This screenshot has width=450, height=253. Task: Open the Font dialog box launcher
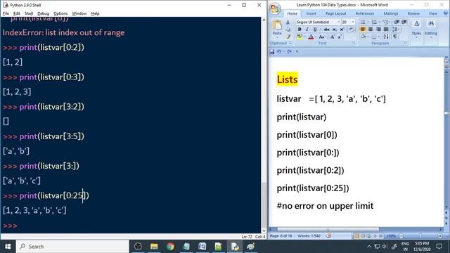click(x=354, y=43)
